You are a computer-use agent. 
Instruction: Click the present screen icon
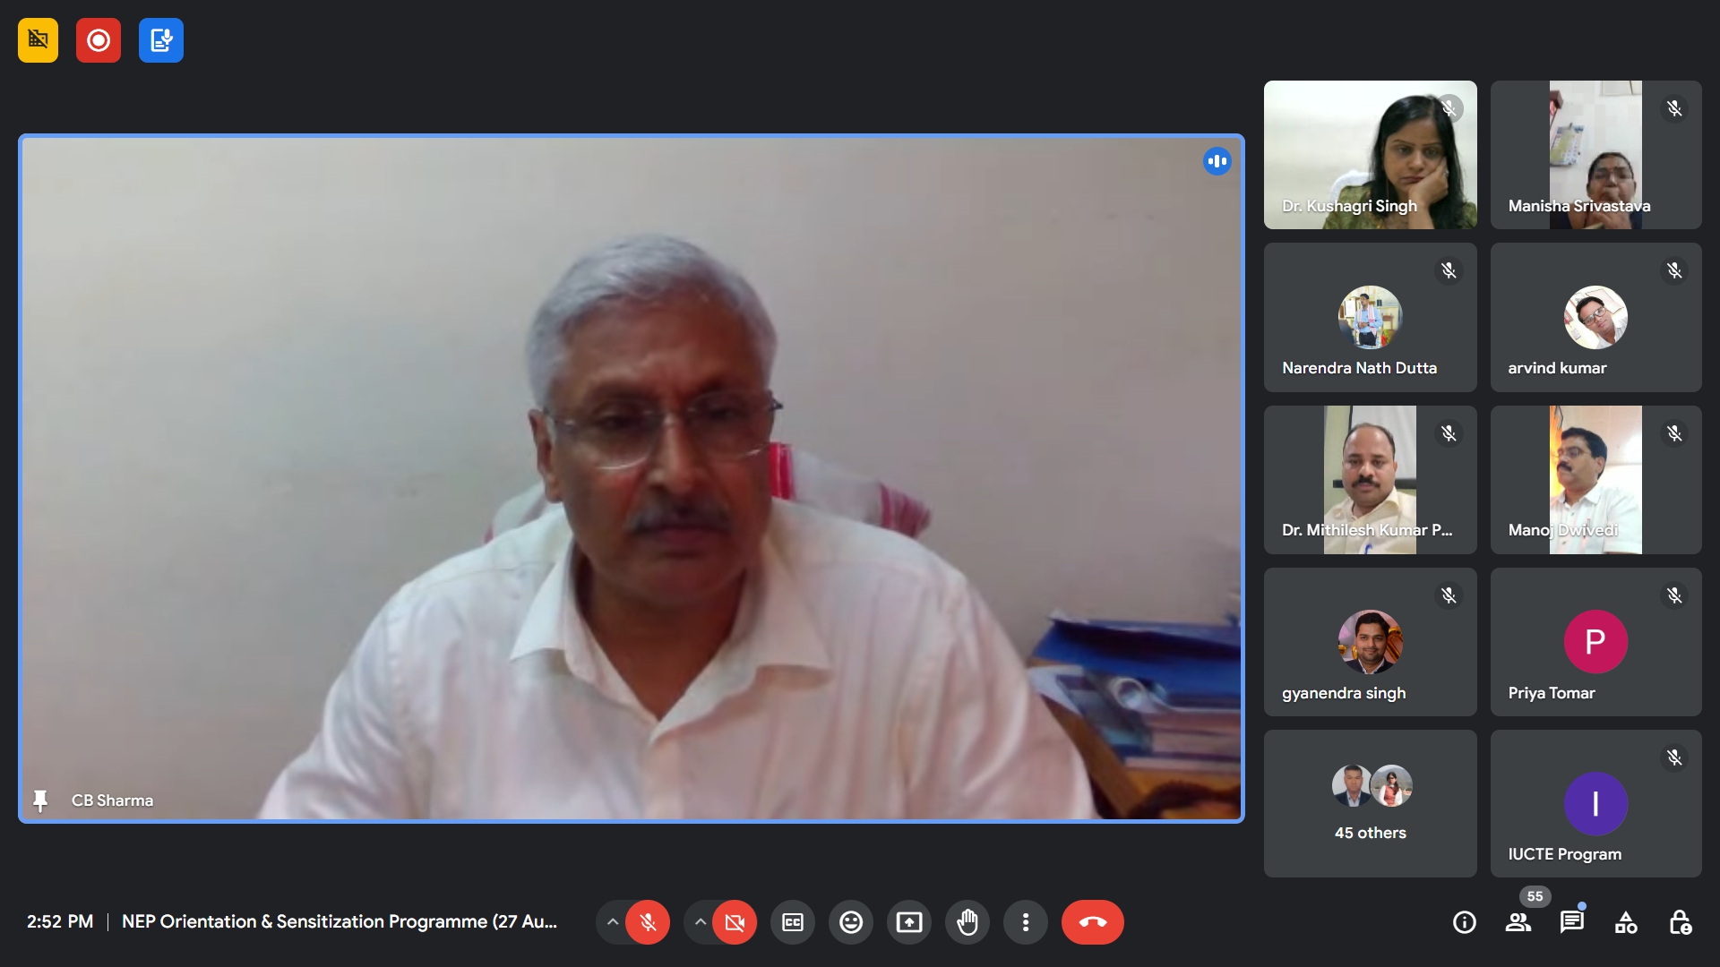pyautogui.click(x=908, y=922)
